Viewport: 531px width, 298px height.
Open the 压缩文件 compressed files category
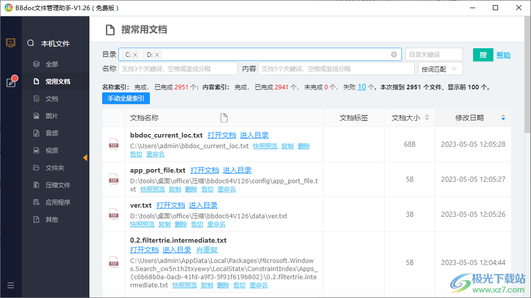[x=57, y=184]
